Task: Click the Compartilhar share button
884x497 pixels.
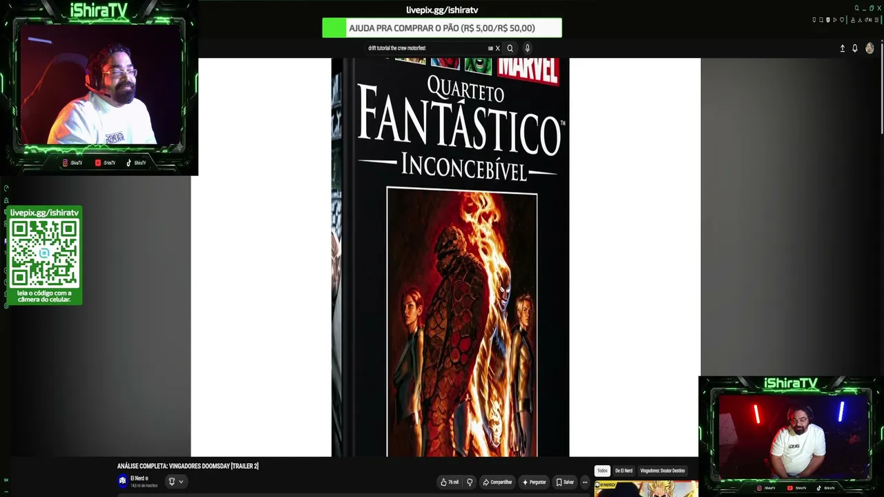Action: point(497,483)
